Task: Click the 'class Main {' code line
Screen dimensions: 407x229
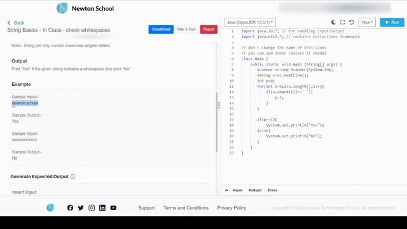Action: (254, 59)
